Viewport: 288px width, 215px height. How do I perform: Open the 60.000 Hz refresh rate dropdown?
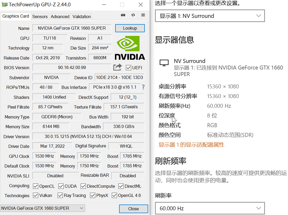coord(210,208)
